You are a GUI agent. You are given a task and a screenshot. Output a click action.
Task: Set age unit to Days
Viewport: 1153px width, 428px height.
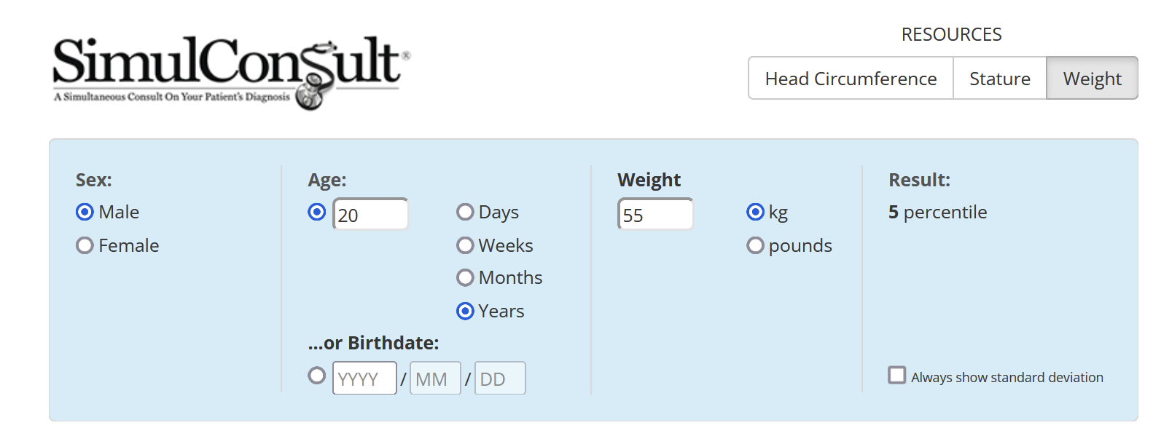coord(465,212)
